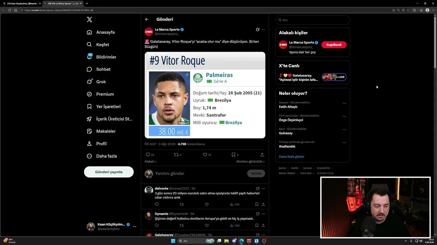The width and height of the screenshot is (437, 245).
Task: Open the Premium page
Action: coord(100,94)
